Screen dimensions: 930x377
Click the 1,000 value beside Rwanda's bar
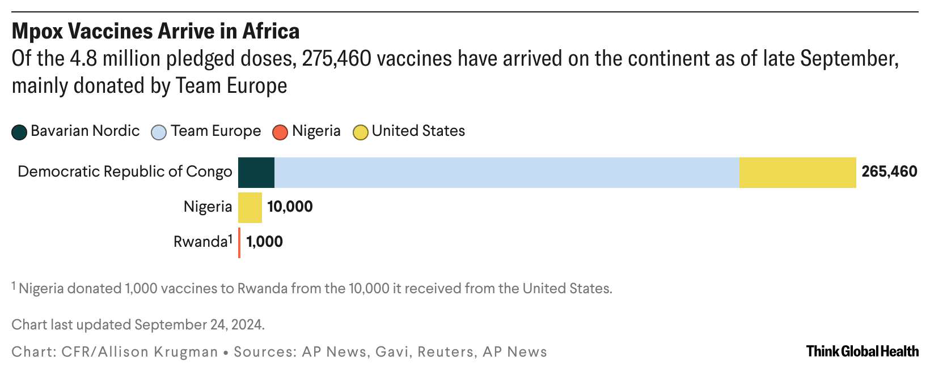(x=265, y=242)
